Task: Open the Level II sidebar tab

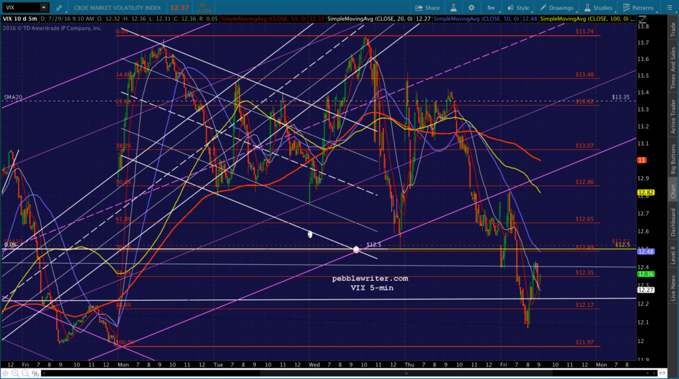Action: (673, 255)
